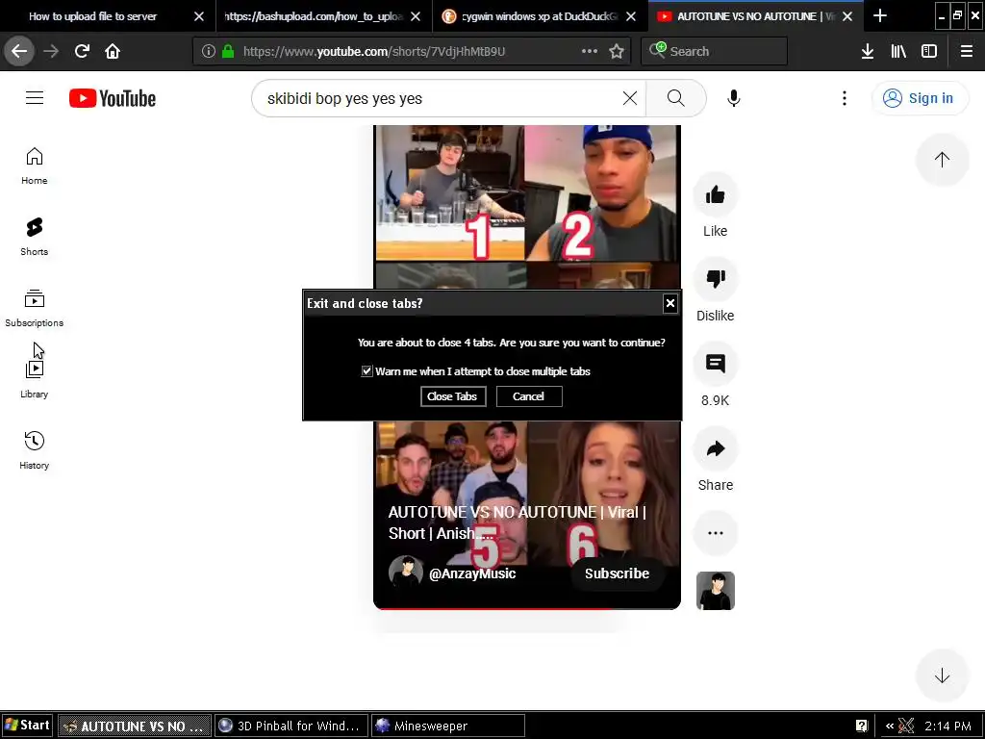
Task: Switch to 3D Pinball taskbar item
Action: click(290, 726)
